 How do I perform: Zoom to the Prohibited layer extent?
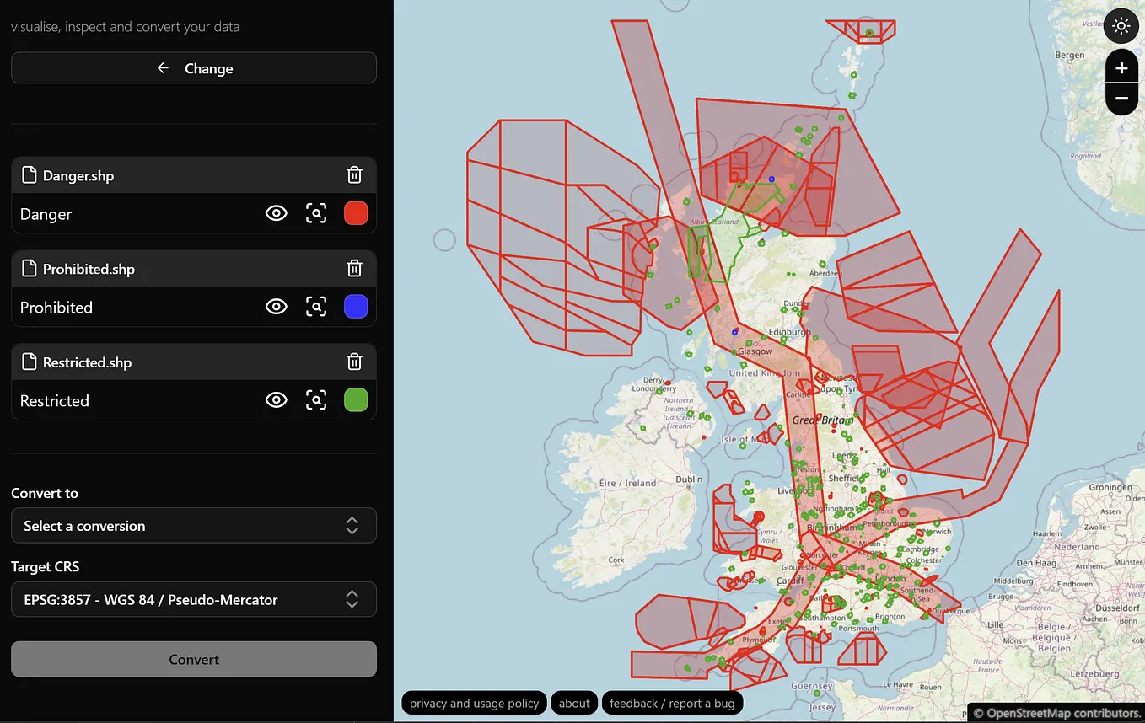[316, 306]
